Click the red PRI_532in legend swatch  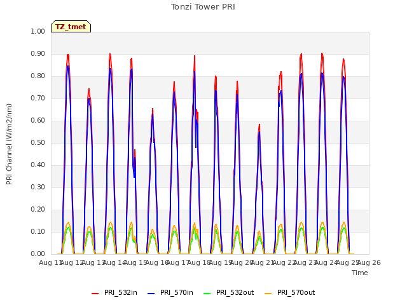[95, 293]
